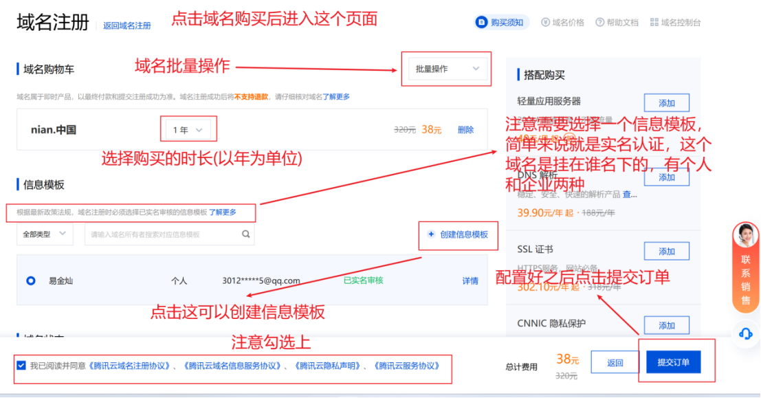The image size is (761, 398).
Task: Click 了解更多 after the refund notice
Action: 336,97
